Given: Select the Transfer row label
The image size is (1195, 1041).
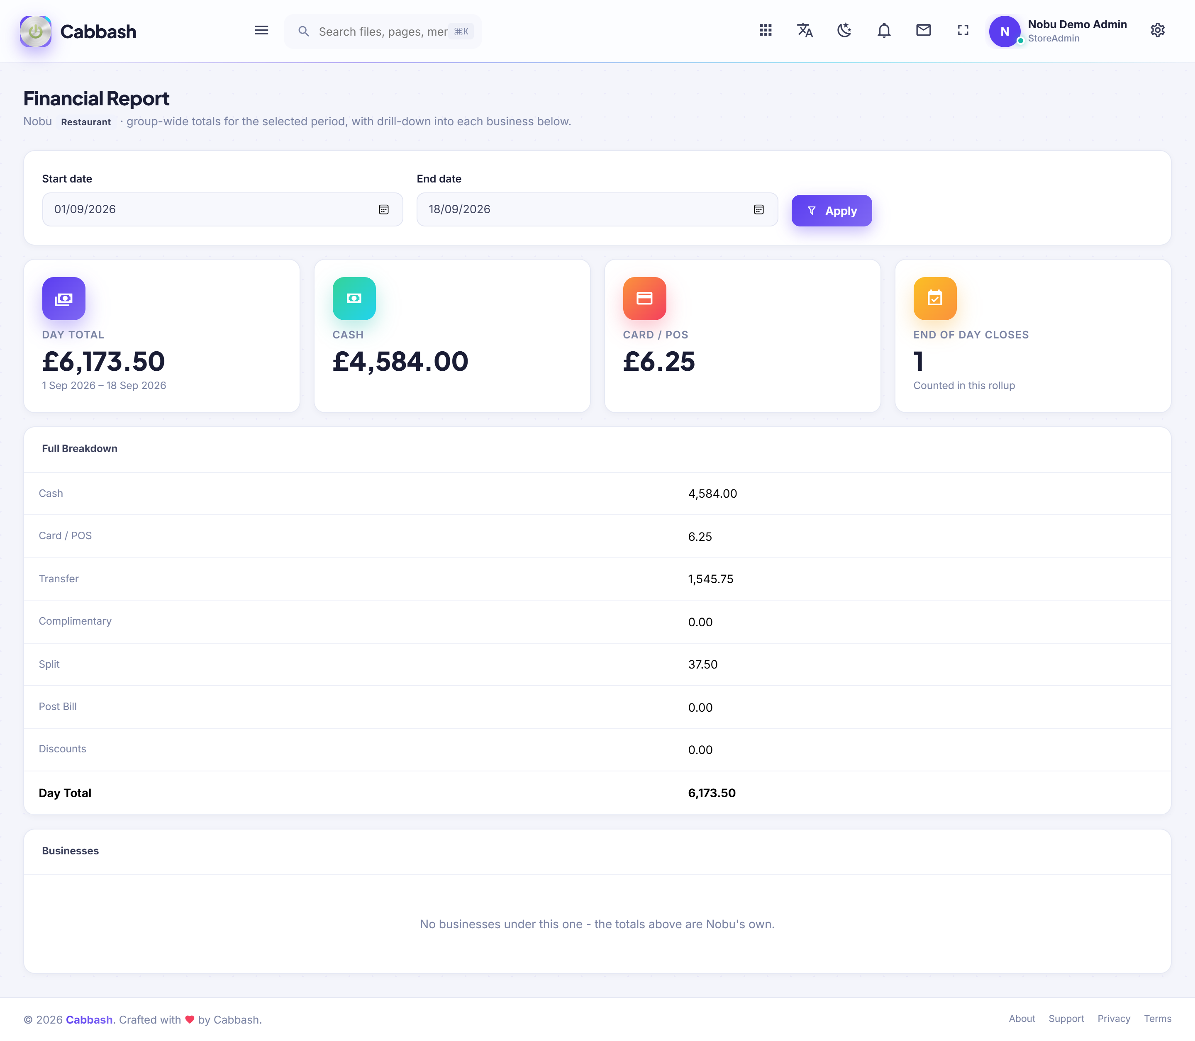Looking at the screenshot, I should click(x=59, y=579).
